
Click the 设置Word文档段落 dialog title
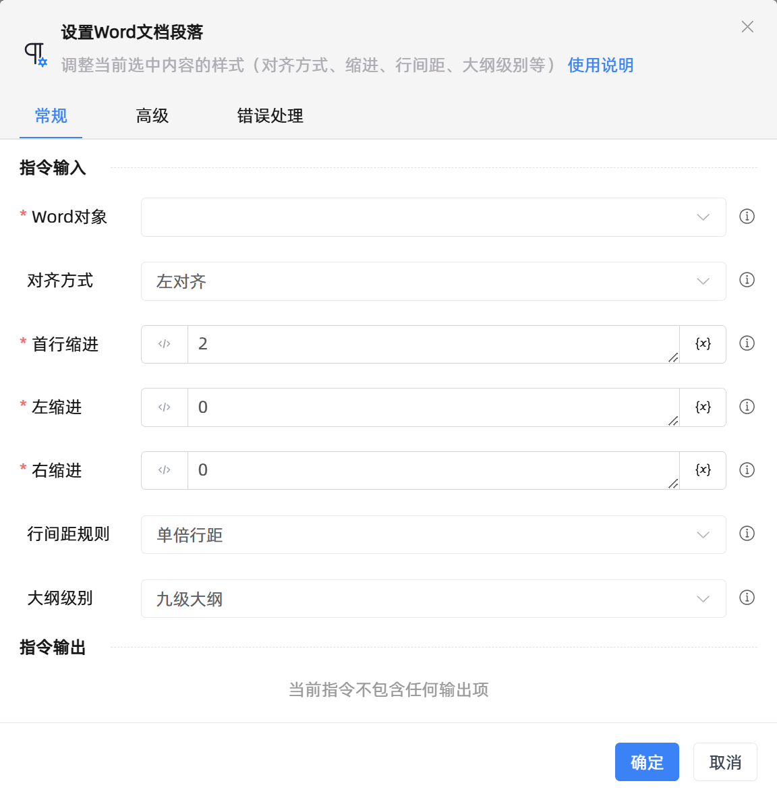pos(132,32)
